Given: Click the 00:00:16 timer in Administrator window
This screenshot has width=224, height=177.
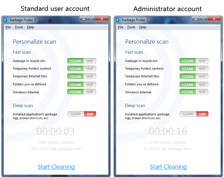Looking at the screenshot, I should (168, 131).
